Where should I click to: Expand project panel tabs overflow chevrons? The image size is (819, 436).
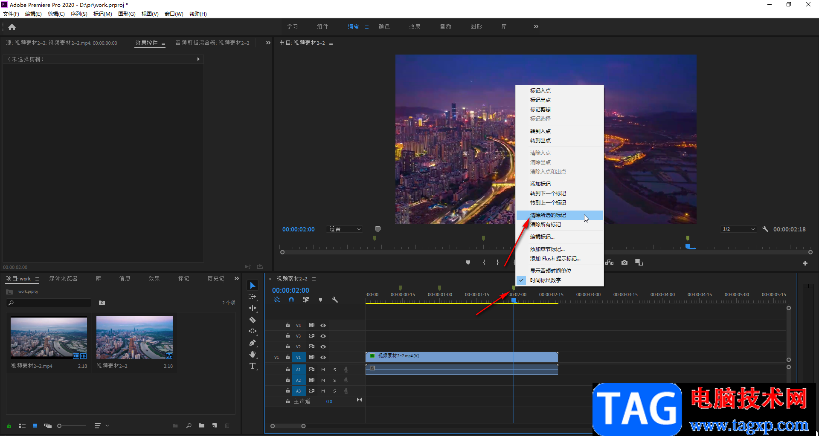point(237,278)
